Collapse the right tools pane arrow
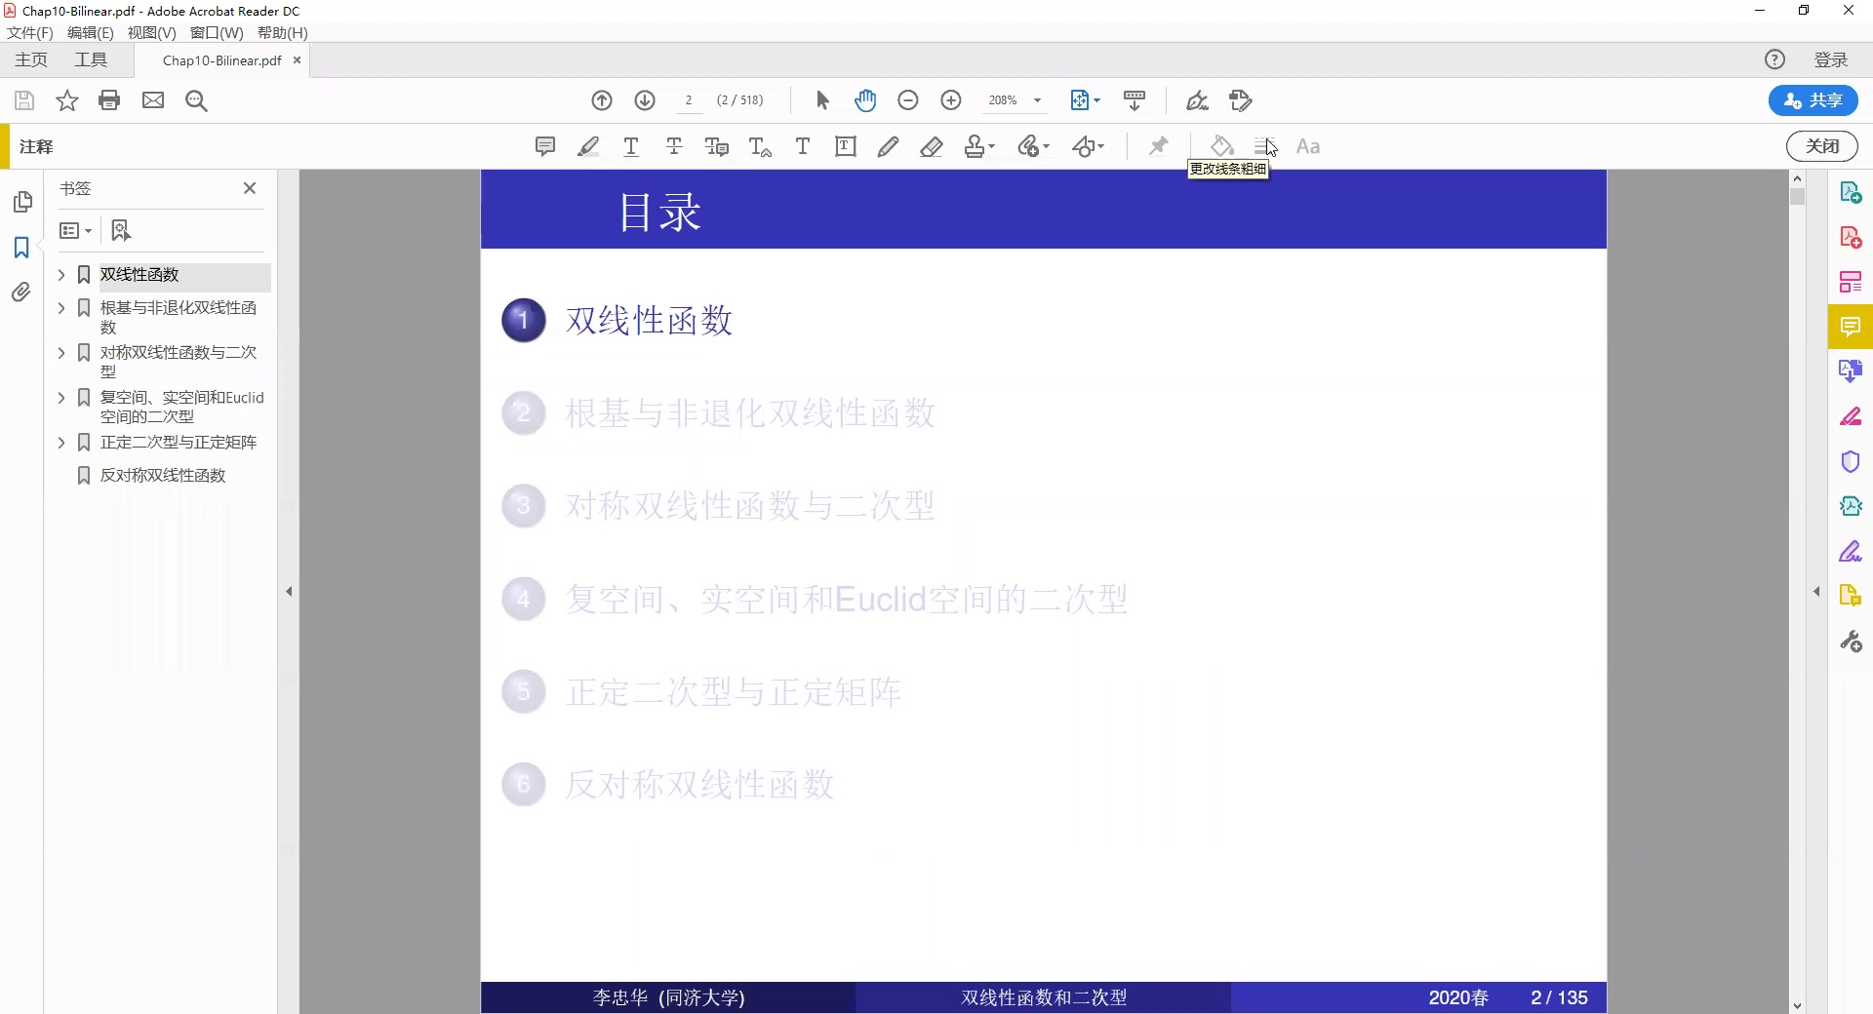Screen dimensions: 1873x1014 (x=1816, y=592)
